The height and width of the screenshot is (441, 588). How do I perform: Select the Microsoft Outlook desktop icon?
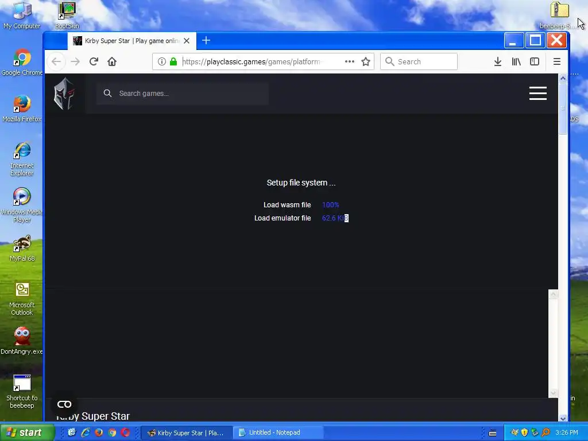point(22,299)
